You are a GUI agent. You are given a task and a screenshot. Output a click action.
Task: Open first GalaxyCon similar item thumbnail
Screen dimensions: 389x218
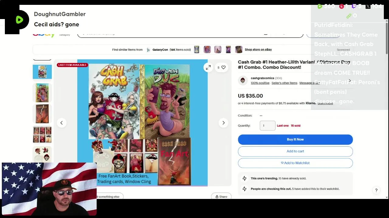click(x=197, y=49)
